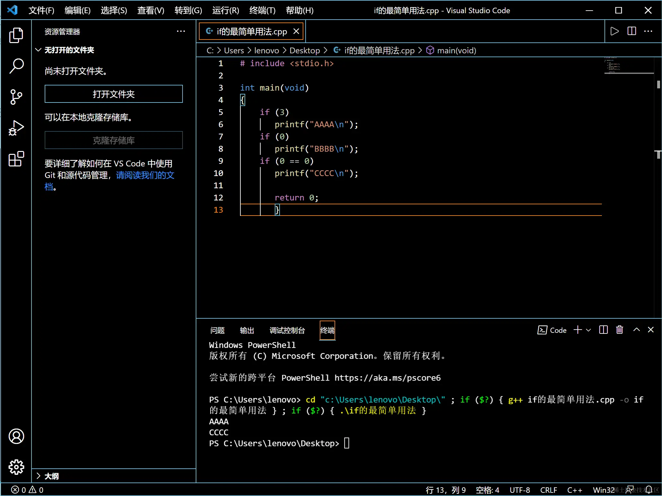Image resolution: width=662 pixels, height=496 pixels.
Task: Open the new terminal launch profile dropdown
Action: [x=588, y=330]
